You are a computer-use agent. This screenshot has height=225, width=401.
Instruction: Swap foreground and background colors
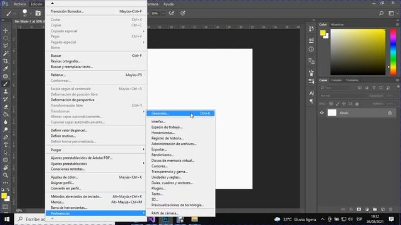pyautogui.click(x=8, y=189)
